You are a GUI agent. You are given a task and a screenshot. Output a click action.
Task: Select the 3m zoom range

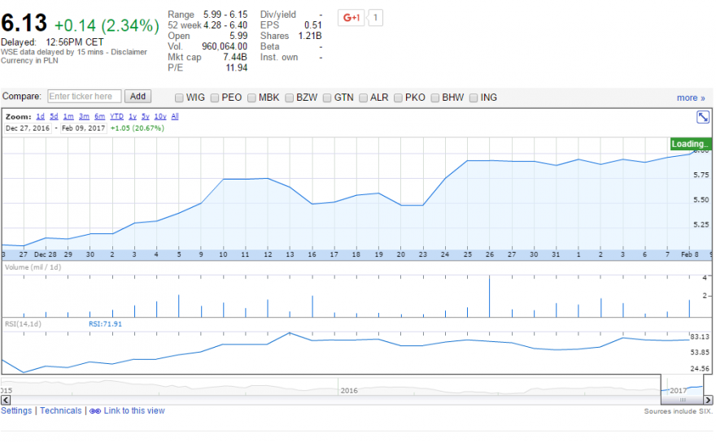[84, 117]
